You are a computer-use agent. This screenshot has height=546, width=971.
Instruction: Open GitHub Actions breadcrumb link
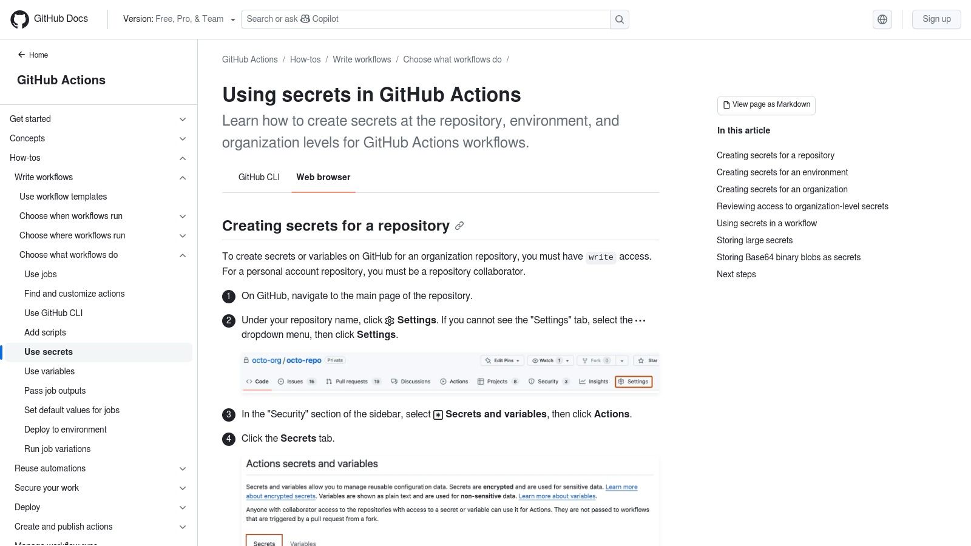point(250,59)
